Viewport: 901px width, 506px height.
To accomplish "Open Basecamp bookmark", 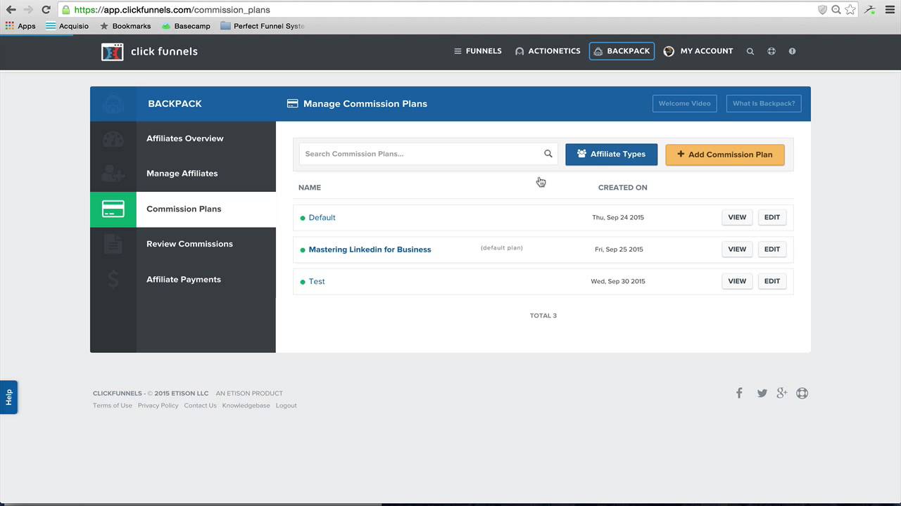I will (186, 26).
